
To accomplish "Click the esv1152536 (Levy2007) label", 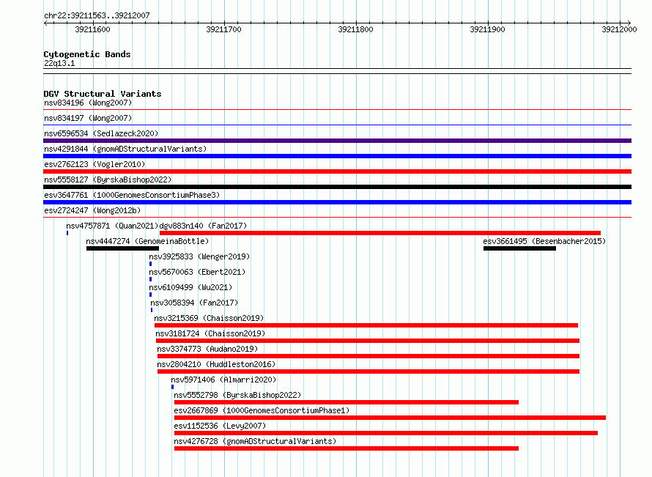I will click(x=220, y=426).
